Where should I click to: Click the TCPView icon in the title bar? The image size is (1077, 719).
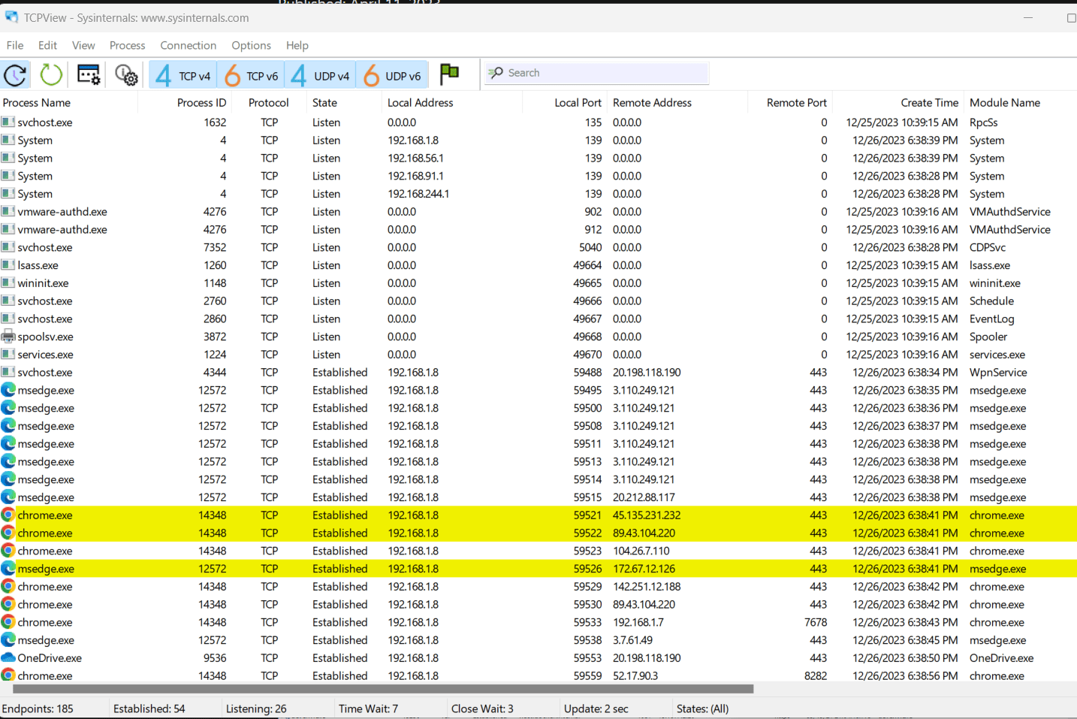point(12,17)
